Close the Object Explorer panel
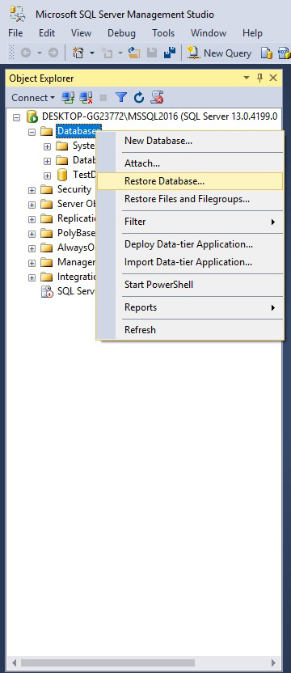This screenshot has width=291, height=673. click(273, 78)
